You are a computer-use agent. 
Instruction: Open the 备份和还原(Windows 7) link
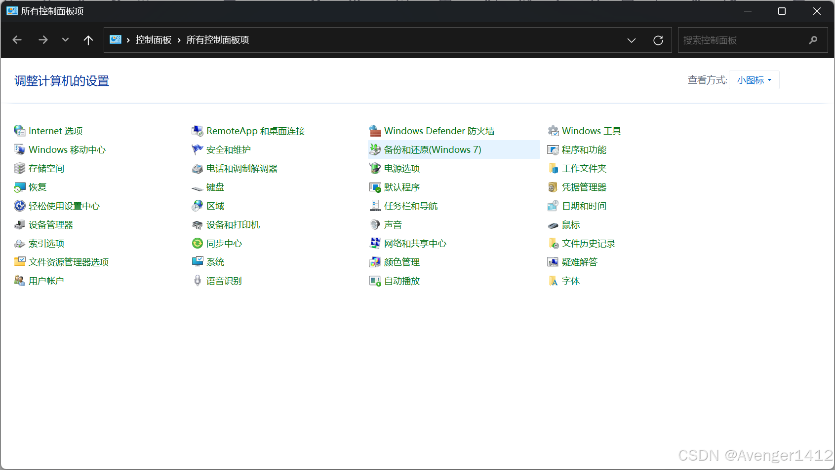(x=433, y=149)
